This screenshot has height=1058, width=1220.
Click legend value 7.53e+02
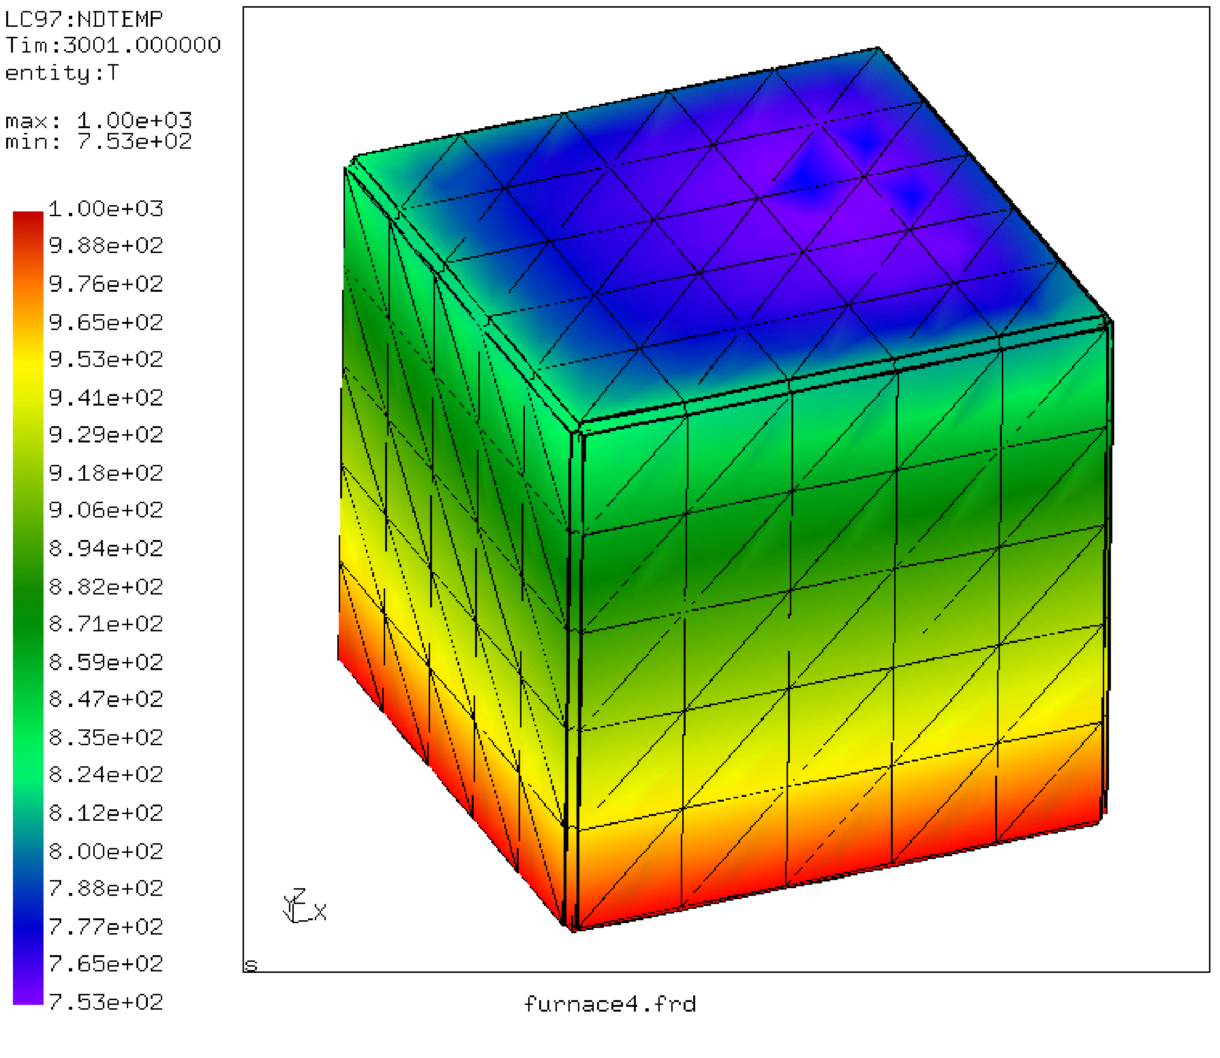click(106, 1002)
